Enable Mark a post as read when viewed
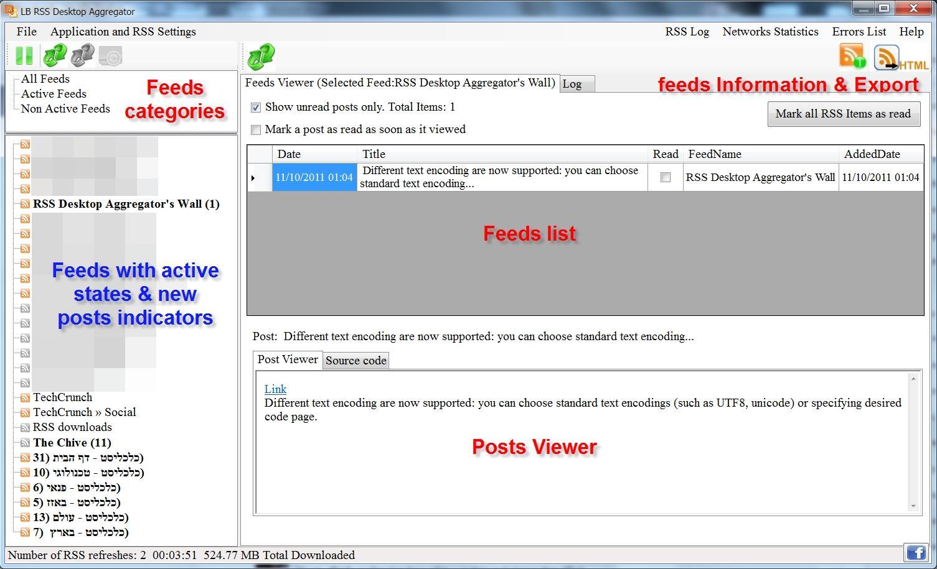Viewport: 937px width, 569px height. [255, 130]
